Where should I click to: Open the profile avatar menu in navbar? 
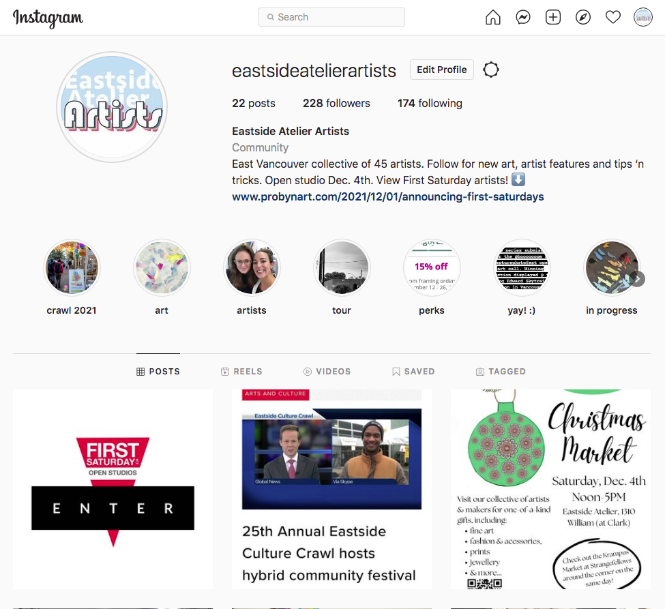(643, 17)
